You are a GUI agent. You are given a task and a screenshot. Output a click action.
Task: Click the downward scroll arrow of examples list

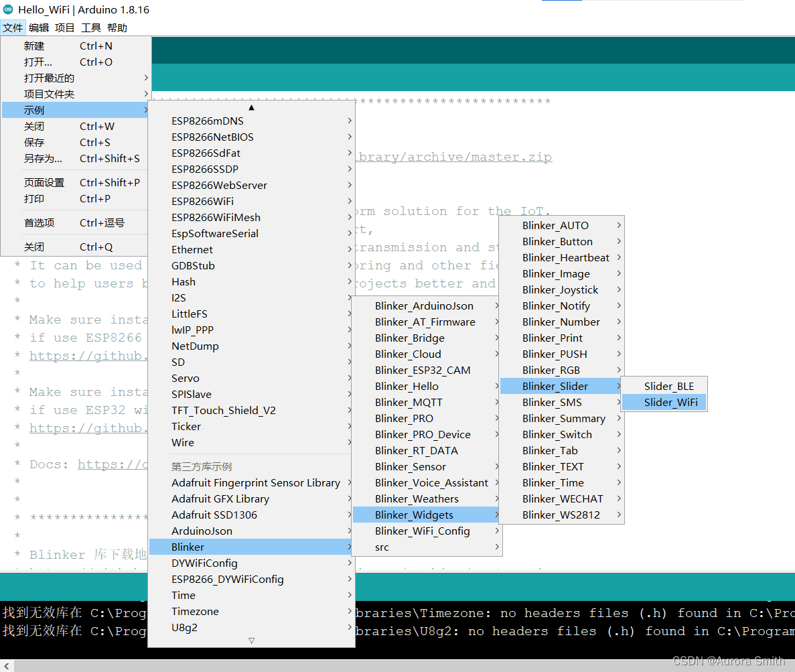[x=251, y=641]
